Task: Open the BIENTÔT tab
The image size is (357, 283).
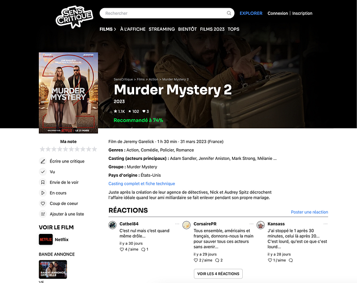Action: click(187, 29)
